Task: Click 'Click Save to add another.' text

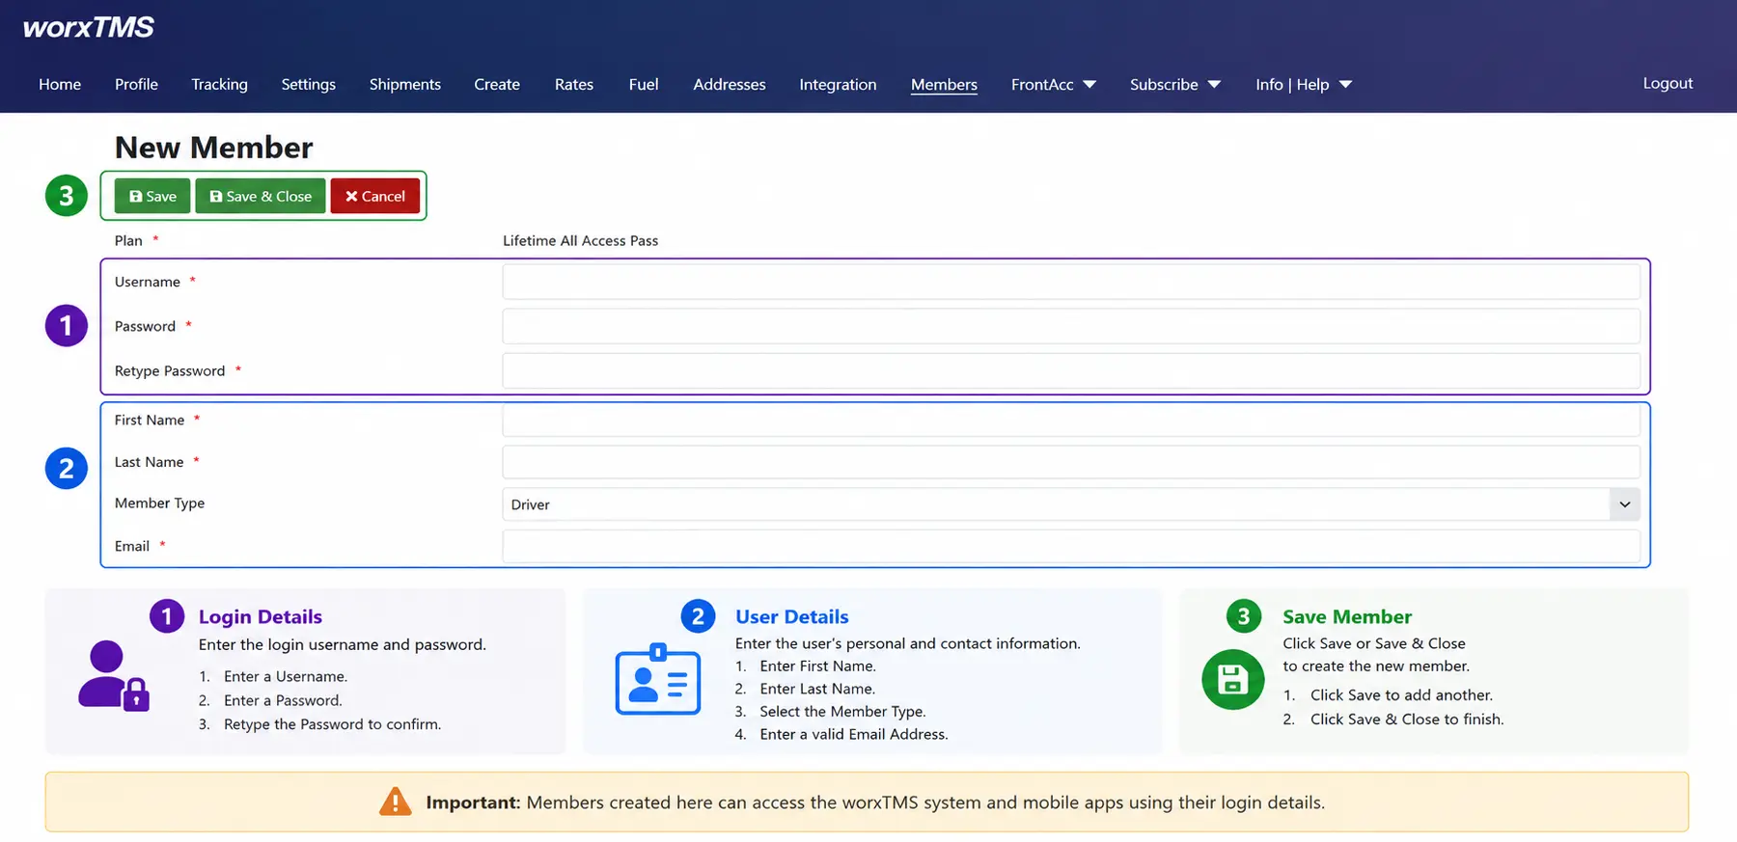Action: tap(1401, 695)
